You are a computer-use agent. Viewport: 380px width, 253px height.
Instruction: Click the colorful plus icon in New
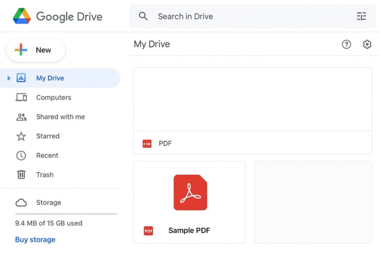click(x=21, y=49)
